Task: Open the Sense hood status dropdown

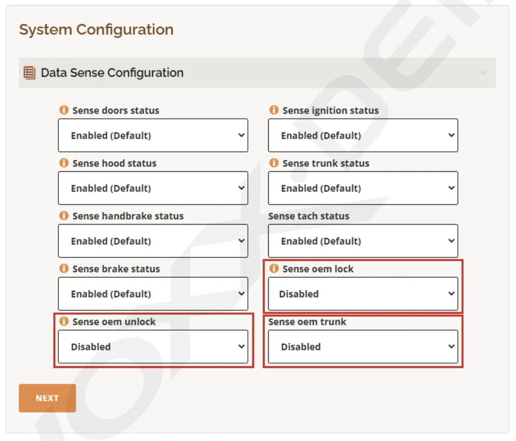Action: [153, 188]
